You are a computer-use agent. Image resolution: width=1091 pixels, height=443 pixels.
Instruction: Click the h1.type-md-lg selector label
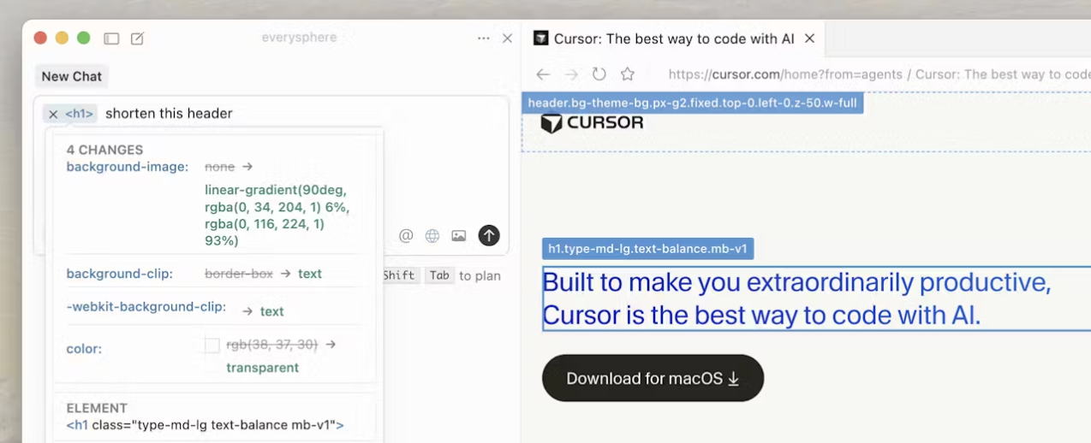pos(647,249)
